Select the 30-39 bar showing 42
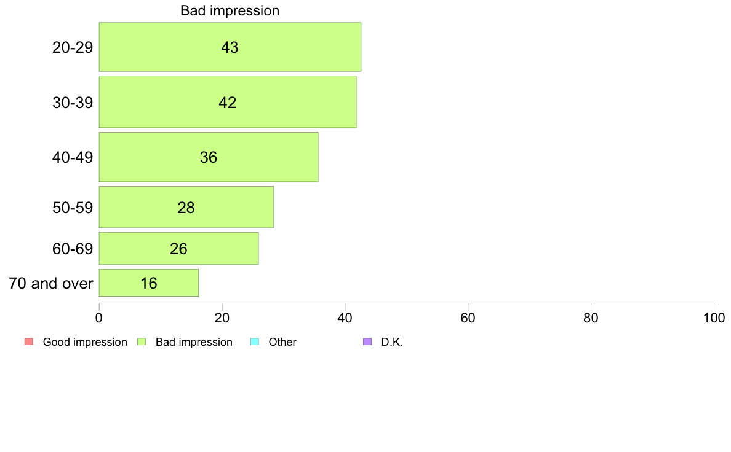The image size is (731, 452). 228,102
